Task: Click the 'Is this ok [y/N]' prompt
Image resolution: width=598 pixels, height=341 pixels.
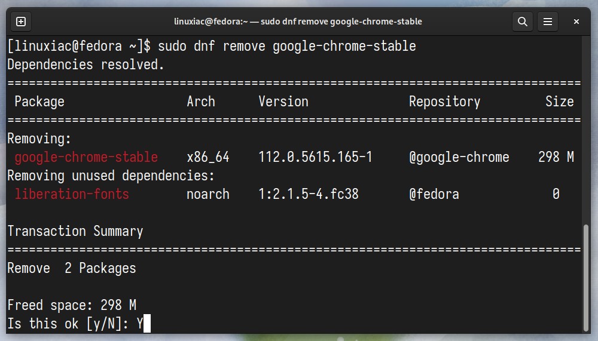Action: pyautogui.click(x=68, y=324)
